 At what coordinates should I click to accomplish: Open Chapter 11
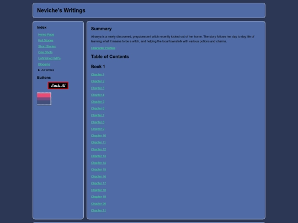[x=98, y=142]
